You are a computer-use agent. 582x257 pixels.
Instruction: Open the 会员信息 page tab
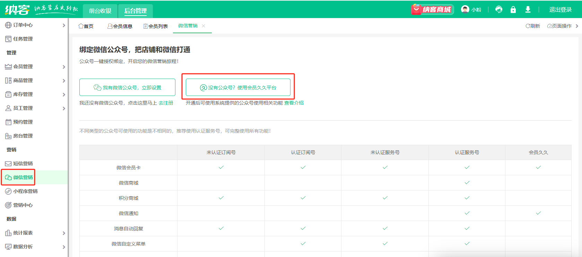pyautogui.click(x=120, y=26)
